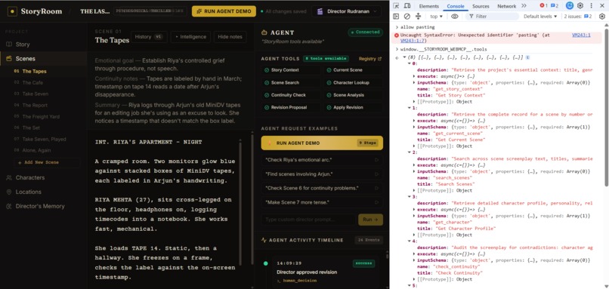Open the DevTools settings gear
The width and height of the screenshot is (609, 289).
coord(580,6)
